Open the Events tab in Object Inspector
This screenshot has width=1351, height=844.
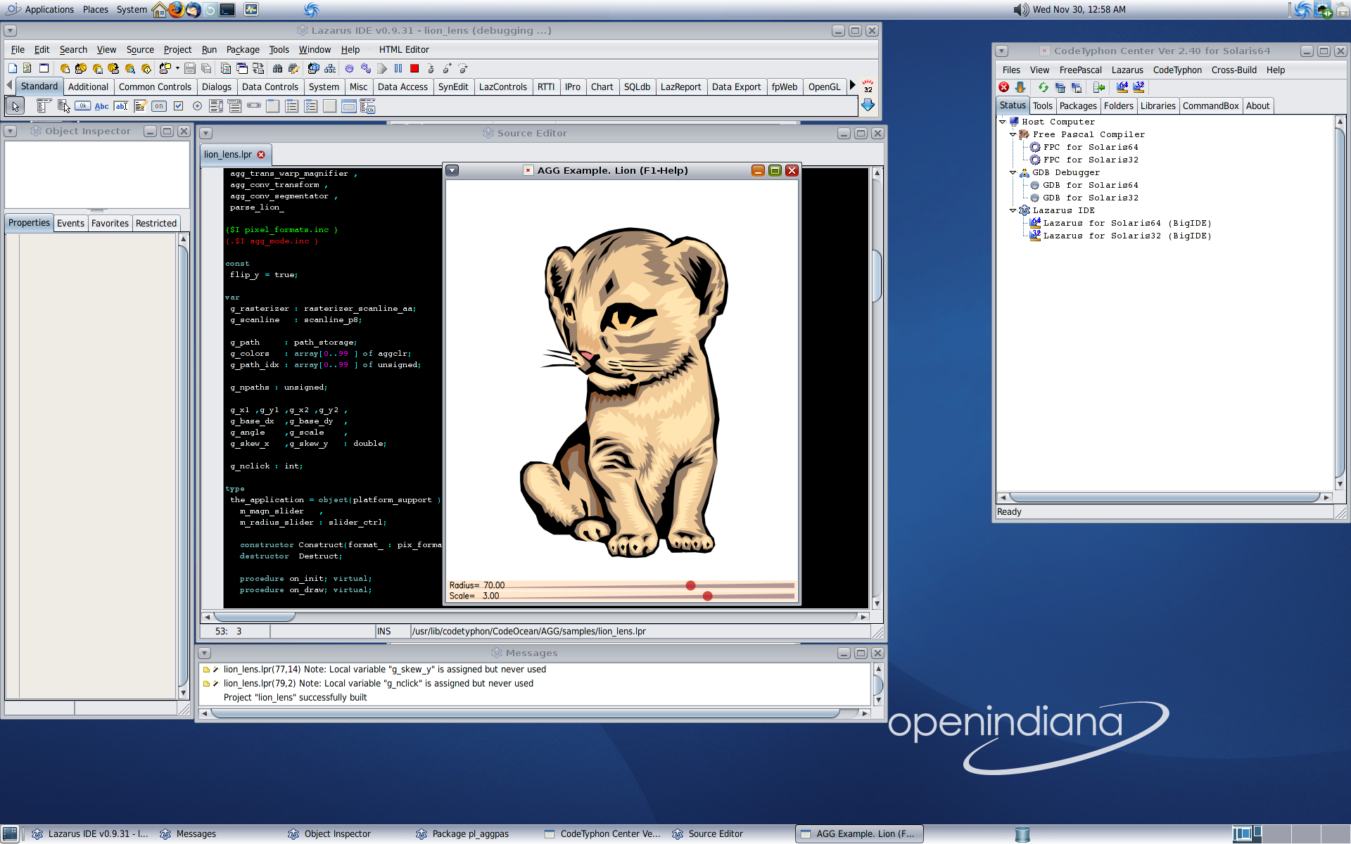point(70,223)
